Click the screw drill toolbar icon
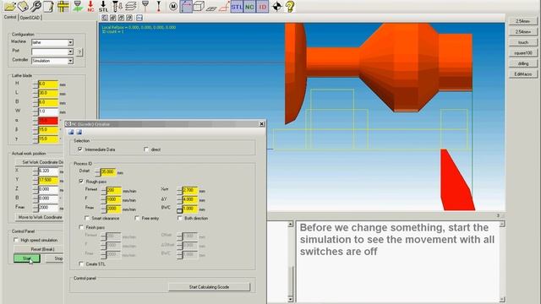This screenshot has width=541, height=304. coord(117,6)
